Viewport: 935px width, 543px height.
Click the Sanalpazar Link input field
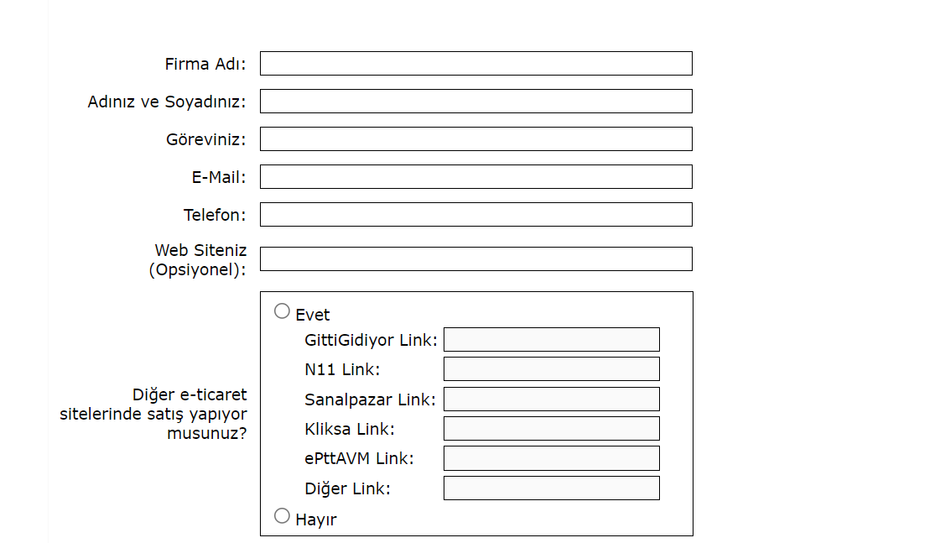tap(551, 399)
